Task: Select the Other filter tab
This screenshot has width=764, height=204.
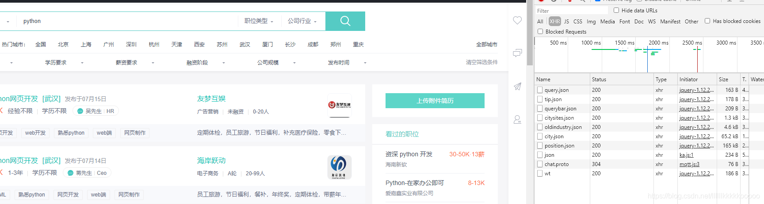Action: [691, 21]
